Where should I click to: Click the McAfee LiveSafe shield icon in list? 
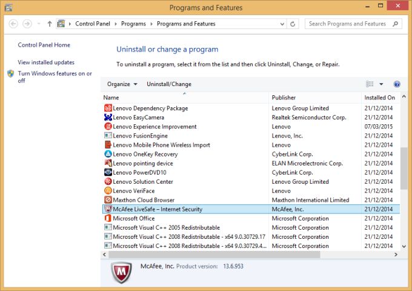pyautogui.click(x=108, y=209)
